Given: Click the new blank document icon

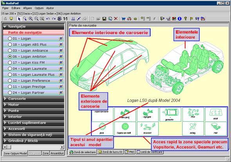Looking at the screenshot, I should coord(92,19).
